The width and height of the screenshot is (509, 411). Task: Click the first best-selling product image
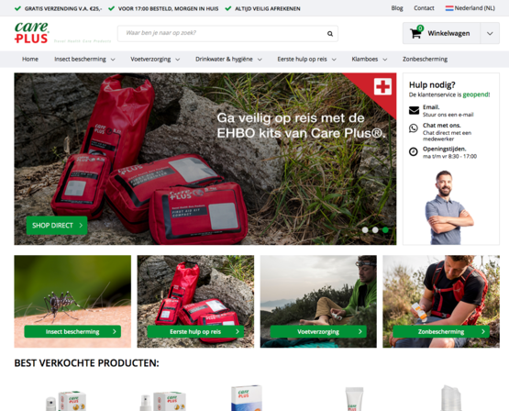pos(66,400)
